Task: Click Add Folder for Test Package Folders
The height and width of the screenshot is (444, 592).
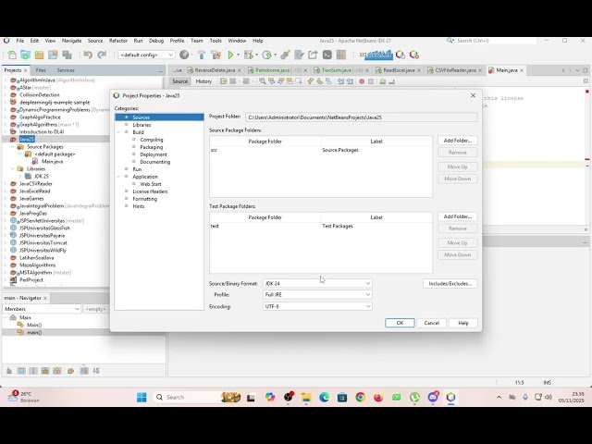Action: [x=458, y=216]
